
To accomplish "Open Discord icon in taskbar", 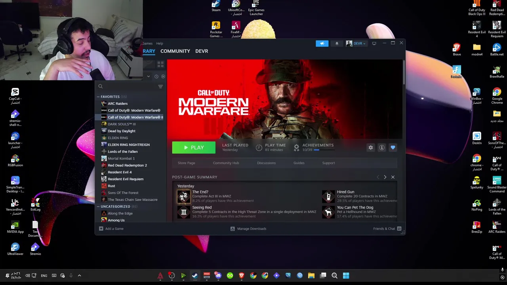I will [218, 275].
